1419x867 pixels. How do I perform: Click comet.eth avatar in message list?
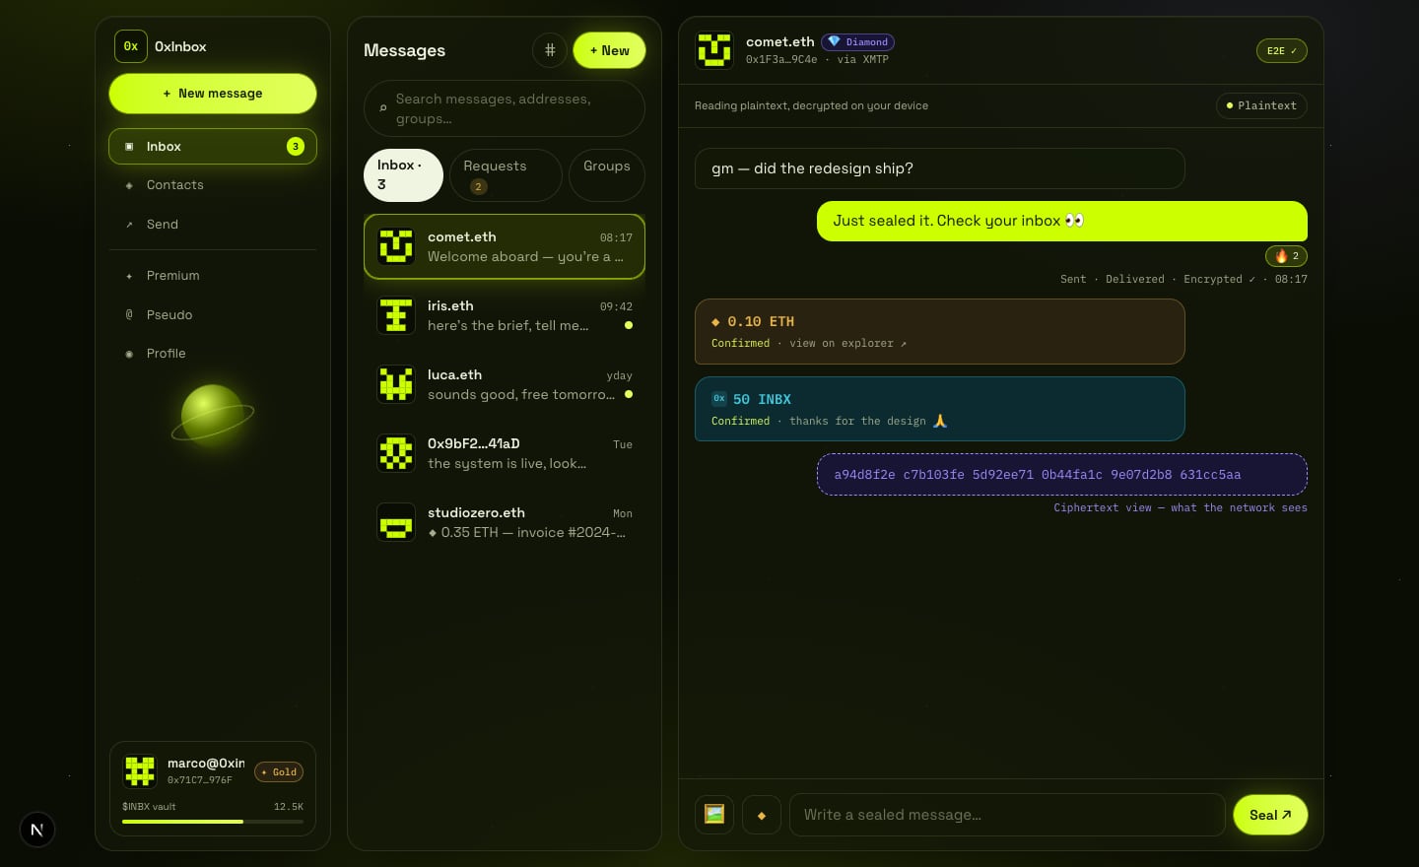(396, 246)
